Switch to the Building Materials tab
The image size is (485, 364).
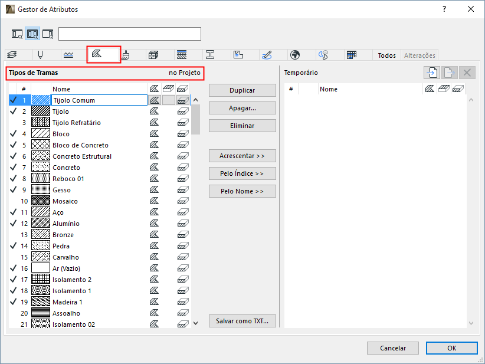[x=153, y=55]
